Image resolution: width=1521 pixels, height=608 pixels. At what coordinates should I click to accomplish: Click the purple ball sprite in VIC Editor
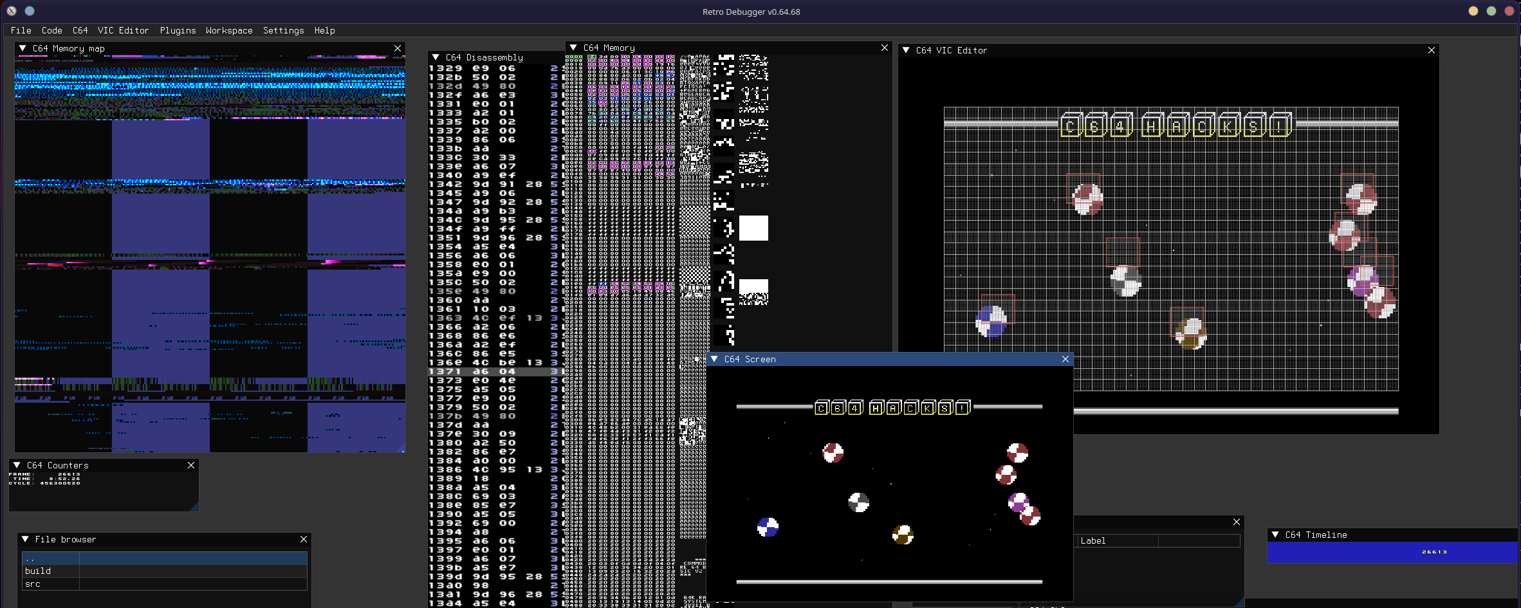click(1362, 280)
